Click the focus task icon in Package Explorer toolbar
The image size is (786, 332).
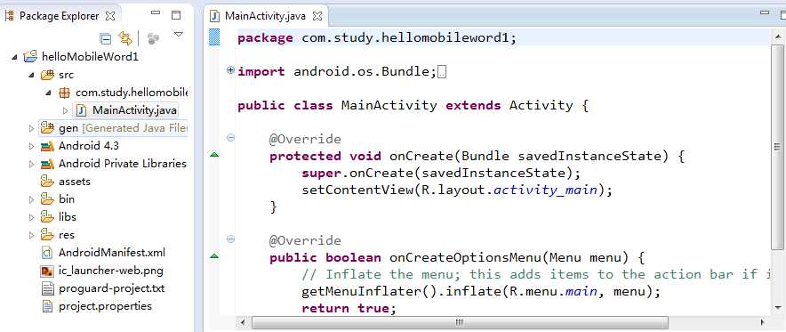154,38
